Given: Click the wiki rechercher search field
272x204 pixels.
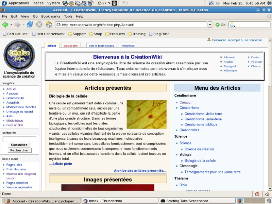Looking at the screenshot, I should [x=19, y=139].
